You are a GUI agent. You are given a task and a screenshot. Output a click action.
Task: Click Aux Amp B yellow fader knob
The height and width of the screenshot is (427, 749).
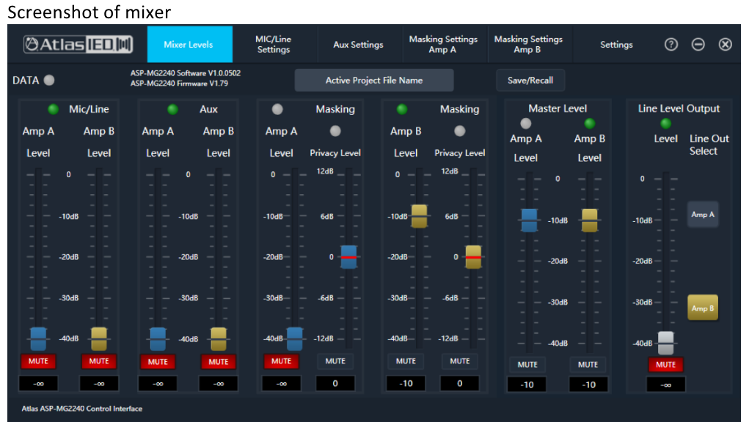pyautogui.click(x=219, y=338)
